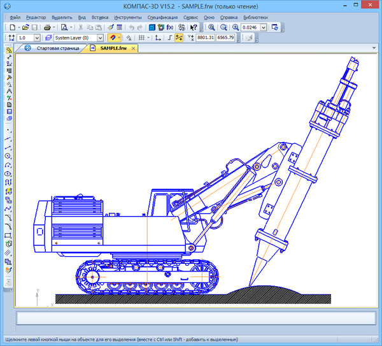This screenshot has height=346, width=382.
Task: Toggle the highlighted rounding button beside X coordinate
Action: (x=179, y=38)
